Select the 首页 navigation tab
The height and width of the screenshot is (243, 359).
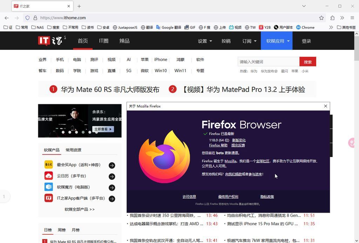pyautogui.click(x=83, y=41)
